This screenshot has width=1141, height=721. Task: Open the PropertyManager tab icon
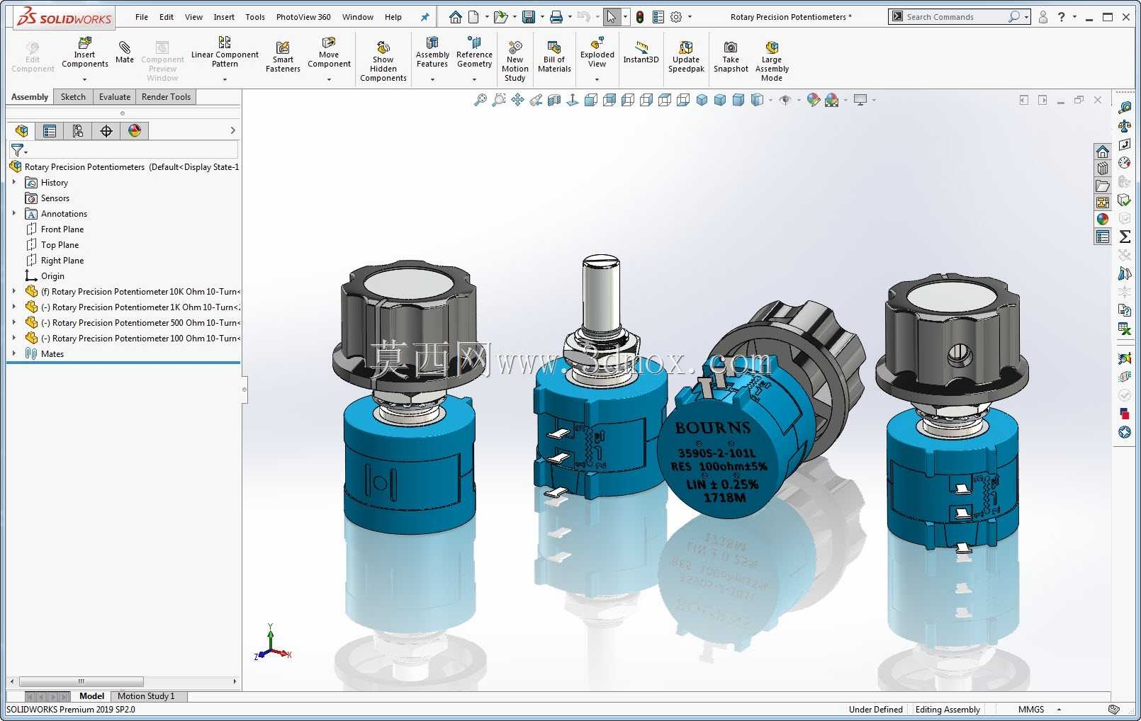(x=49, y=130)
